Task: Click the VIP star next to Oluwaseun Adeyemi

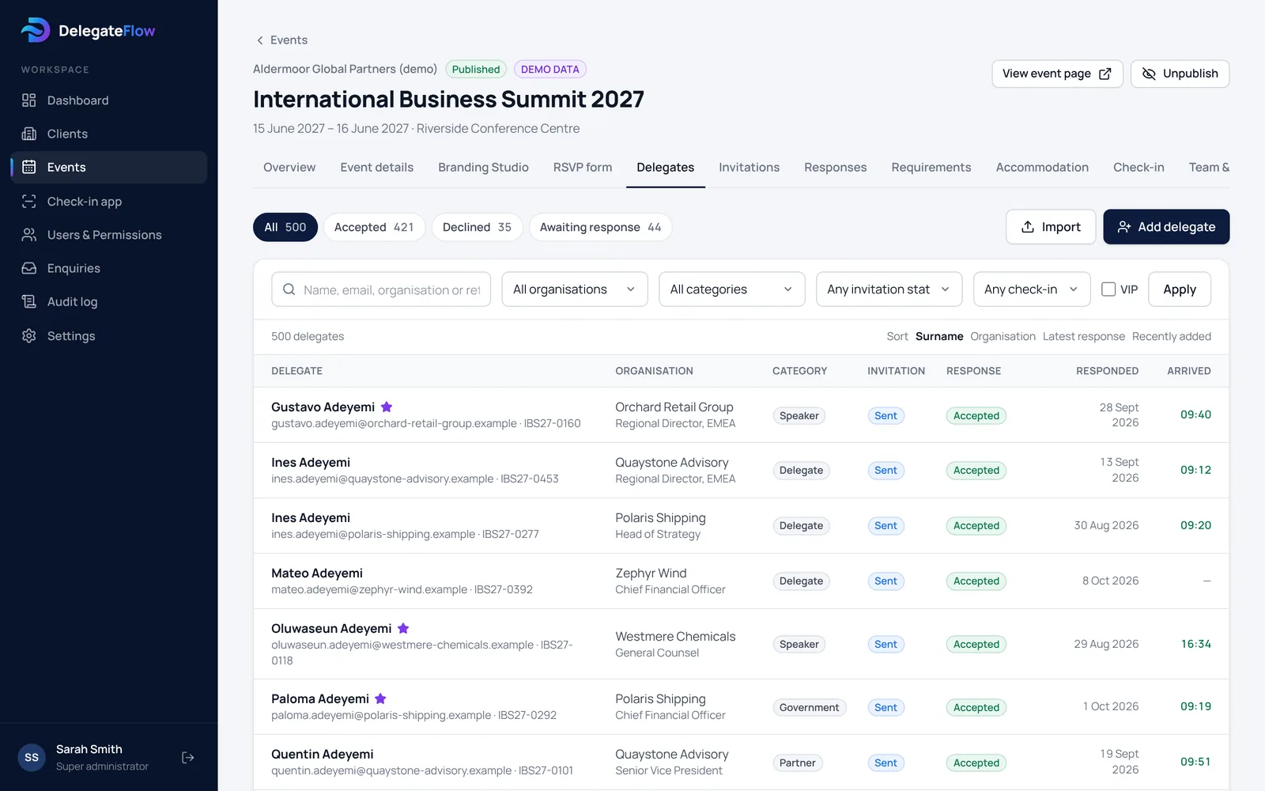Action: 403,628
